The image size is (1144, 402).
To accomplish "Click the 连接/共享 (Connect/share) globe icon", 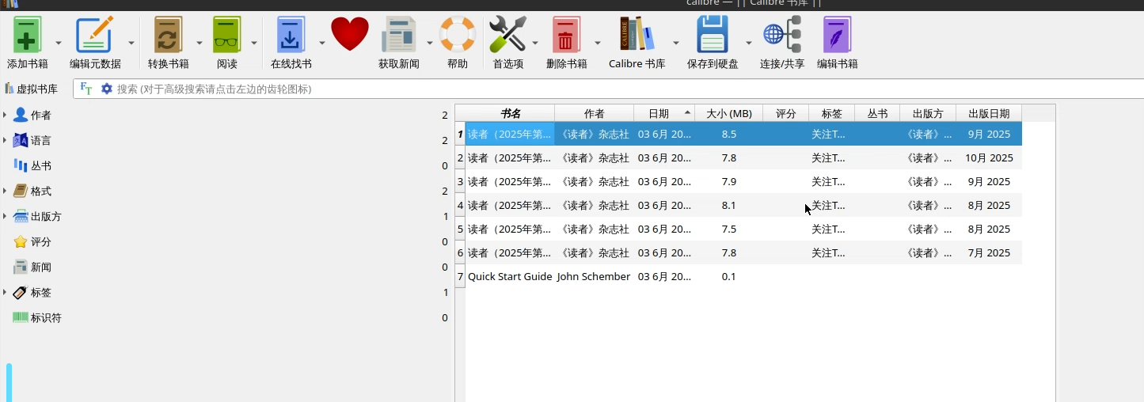I will 782,35.
